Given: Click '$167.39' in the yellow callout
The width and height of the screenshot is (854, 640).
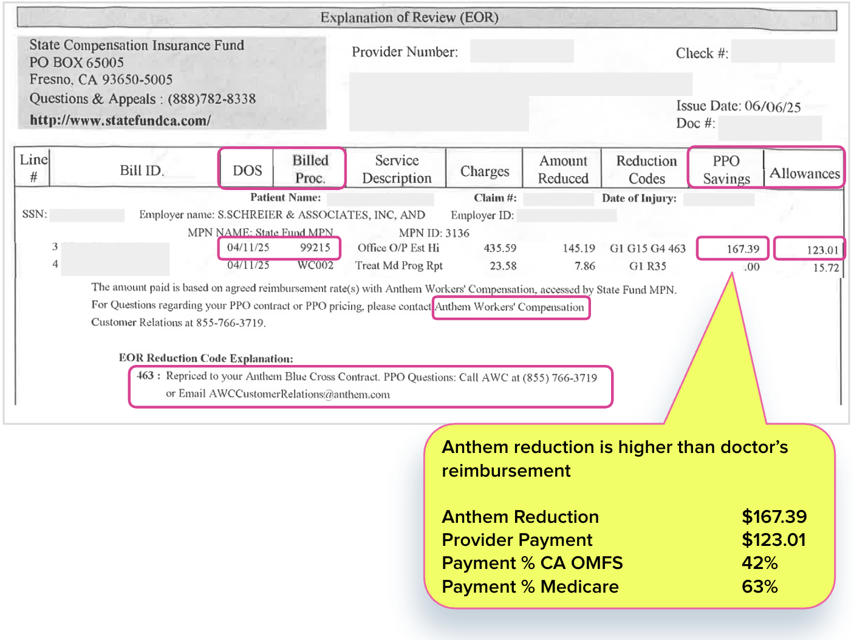Looking at the screenshot, I should click(774, 517).
